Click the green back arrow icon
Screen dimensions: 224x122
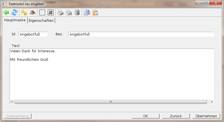6,12
